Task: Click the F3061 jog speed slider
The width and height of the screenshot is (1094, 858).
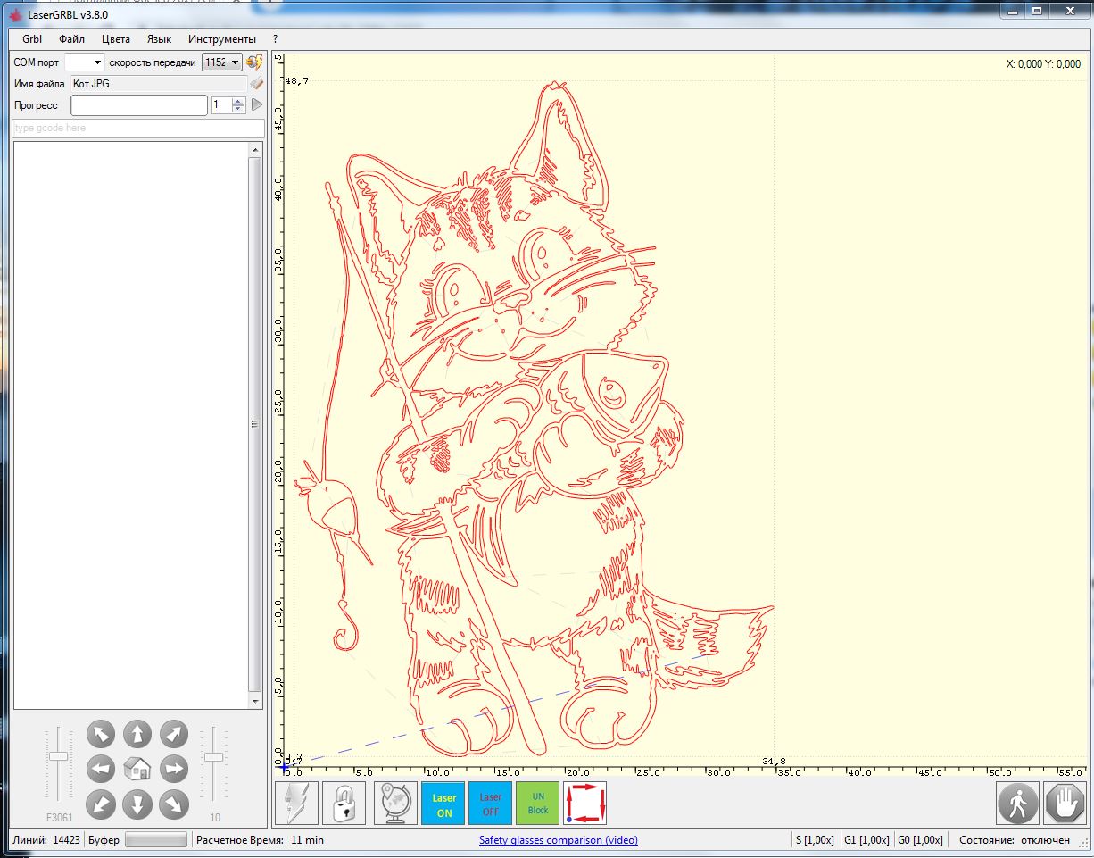Action: coord(59,756)
